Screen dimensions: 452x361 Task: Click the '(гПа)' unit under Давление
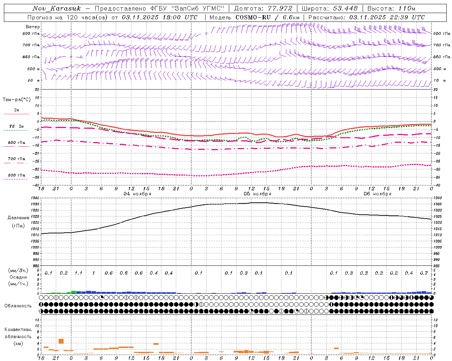point(18,226)
